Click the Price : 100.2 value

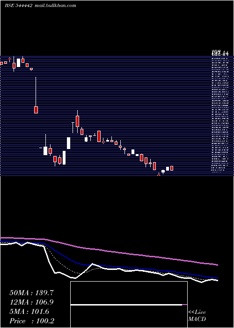[32, 321]
